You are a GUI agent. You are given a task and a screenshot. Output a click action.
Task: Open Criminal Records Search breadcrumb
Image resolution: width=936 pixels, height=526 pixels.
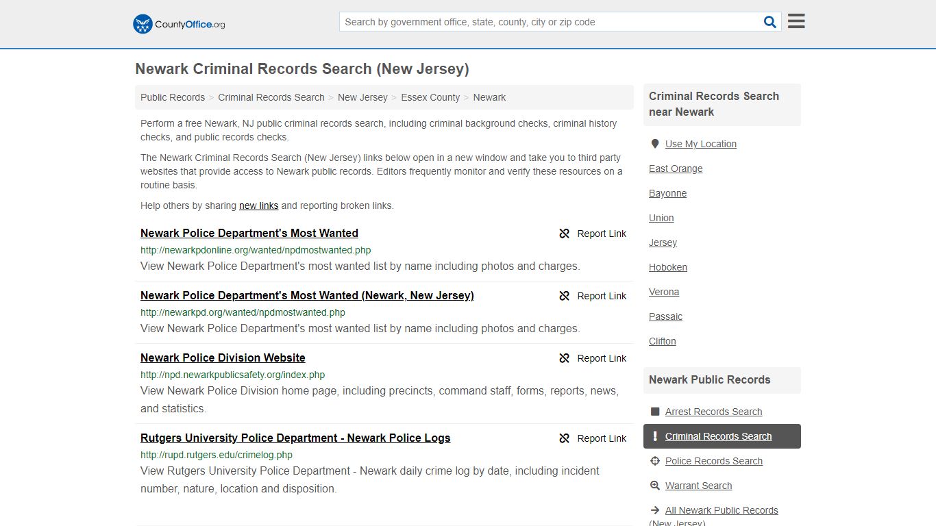[271, 97]
